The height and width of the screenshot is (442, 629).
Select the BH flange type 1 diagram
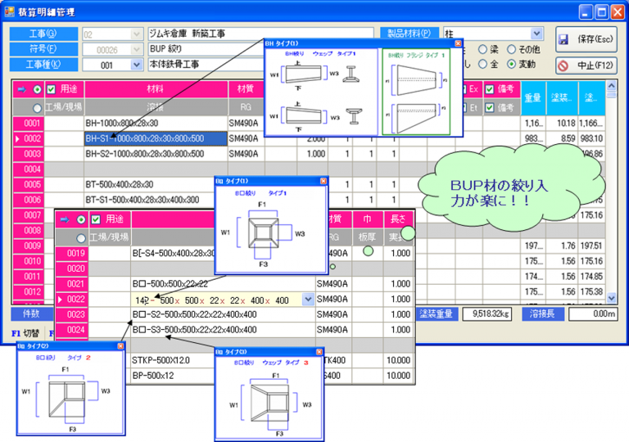pyautogui.click(x=416, y=92)
